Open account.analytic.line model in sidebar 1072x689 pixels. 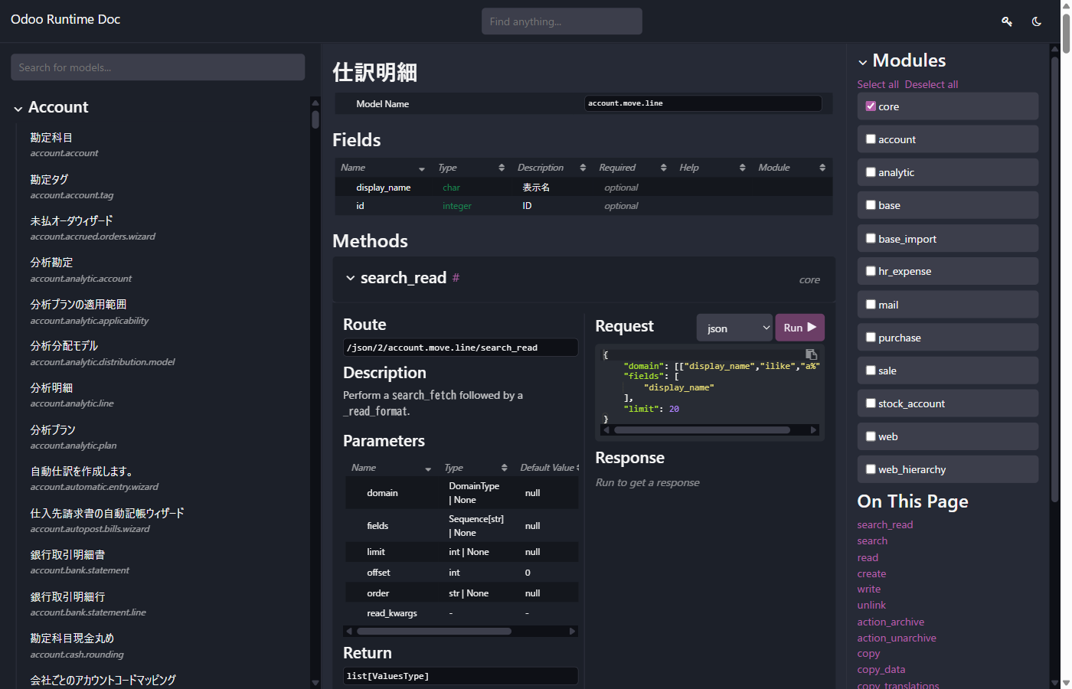[72, 395]
